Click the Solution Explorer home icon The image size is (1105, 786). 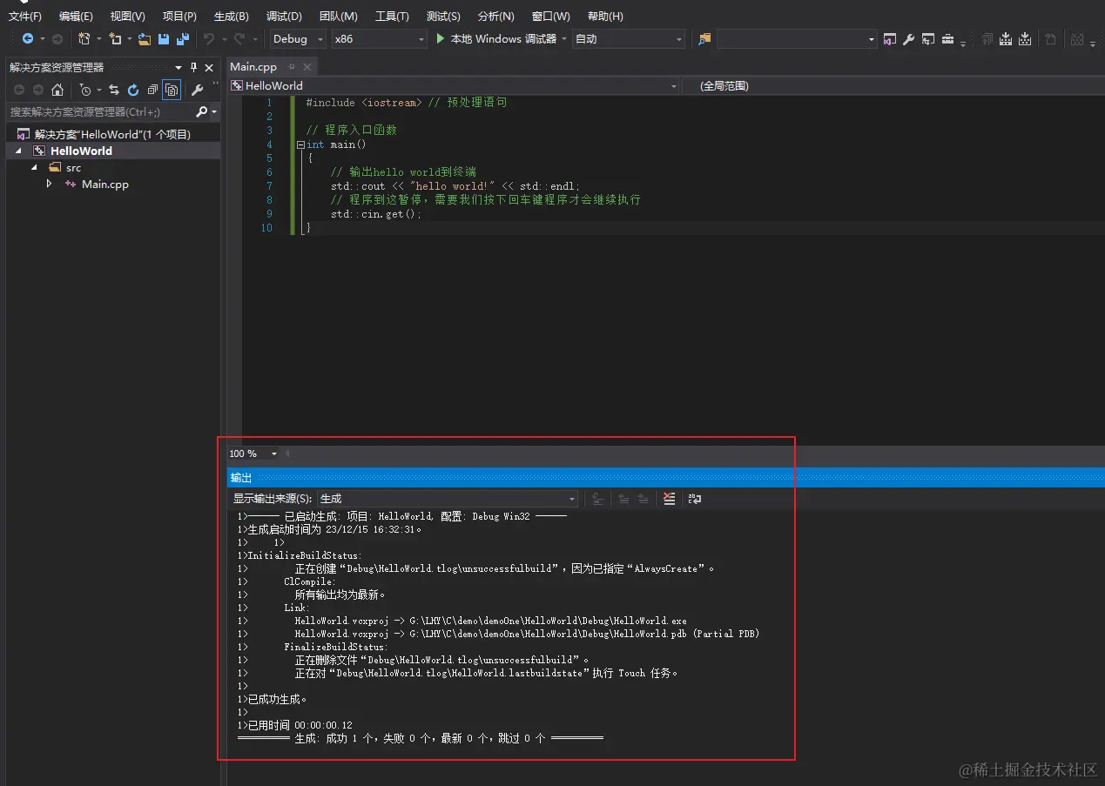pyautogui.click(x=57, y=90)
